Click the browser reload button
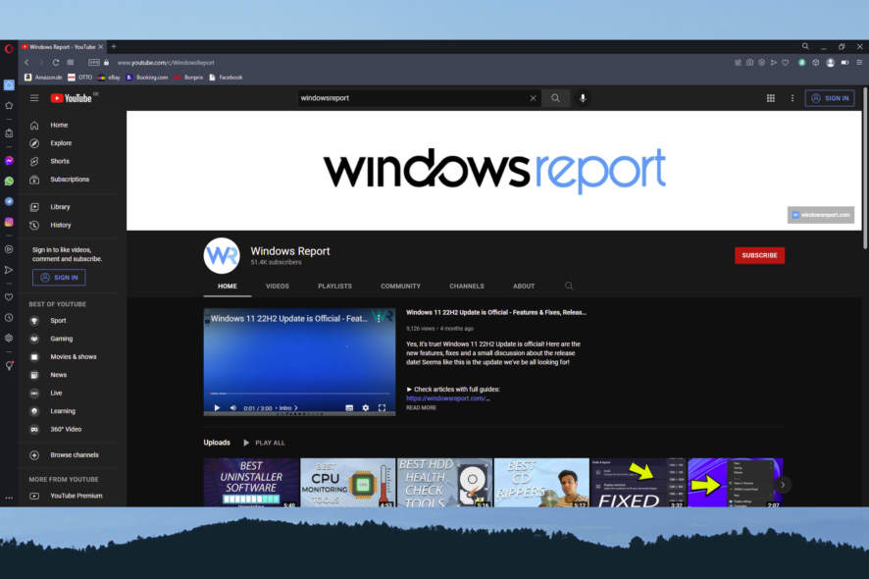This screenshot has height=579, width=869. (x=56, y=63)
